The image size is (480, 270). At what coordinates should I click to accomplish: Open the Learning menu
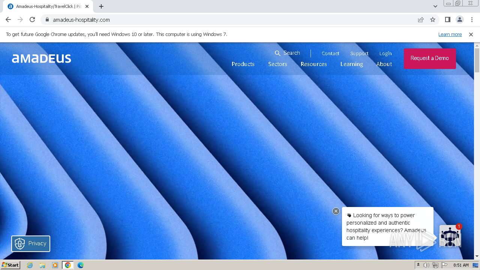(x=352, y=64)
